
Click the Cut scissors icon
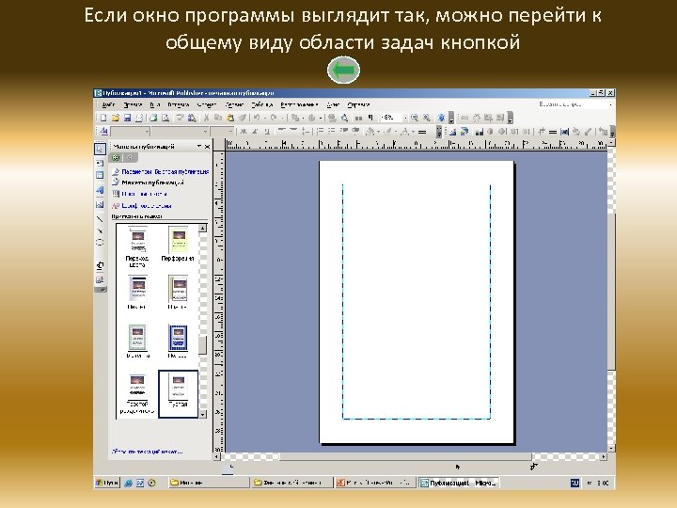pyautogui.click(x=206, y=118)
